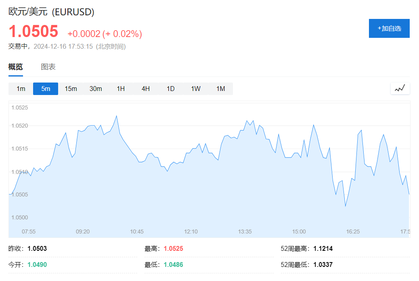Open the 图表 tab

click(48, 67)
